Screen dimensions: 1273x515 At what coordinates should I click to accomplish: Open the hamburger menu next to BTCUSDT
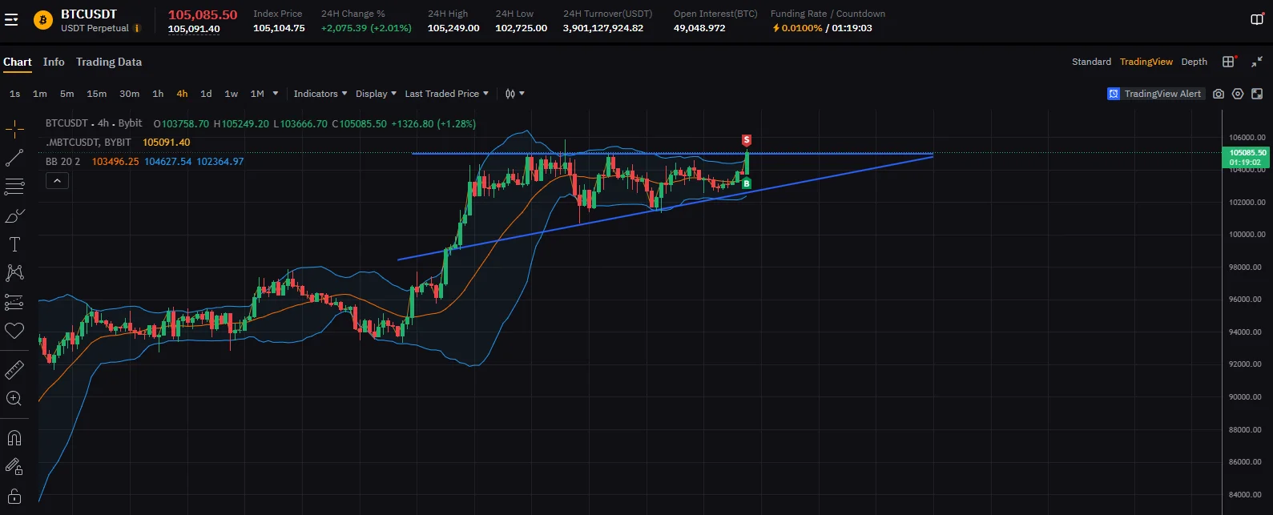pyautogui.click(x=11, y=20)
